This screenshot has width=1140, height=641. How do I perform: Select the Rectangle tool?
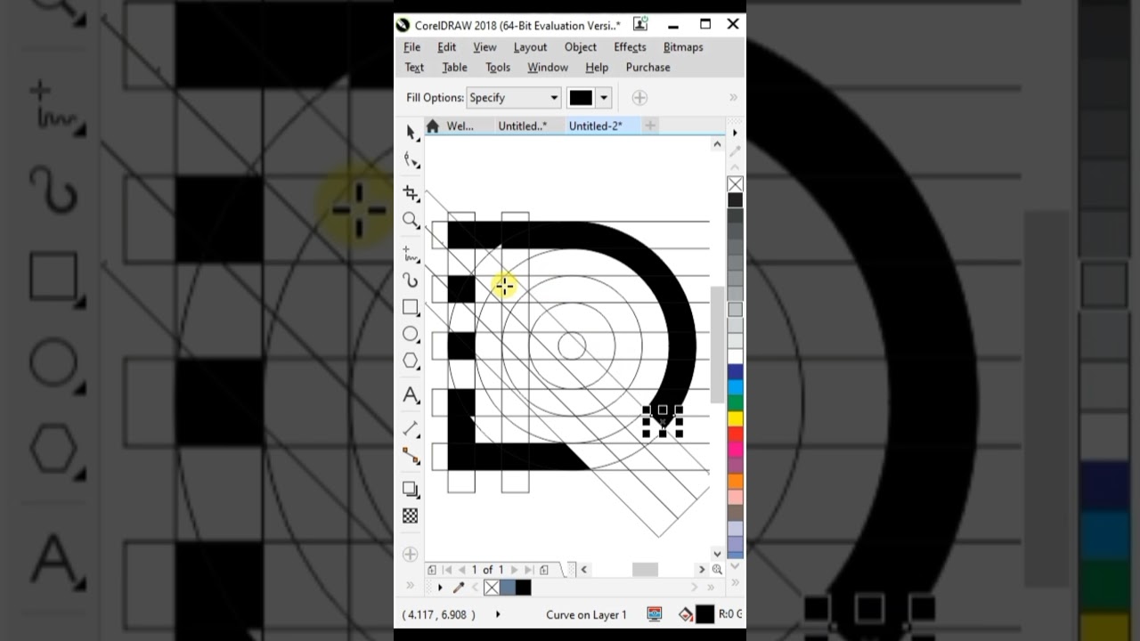pyautogui.click(x=411, y=307)
